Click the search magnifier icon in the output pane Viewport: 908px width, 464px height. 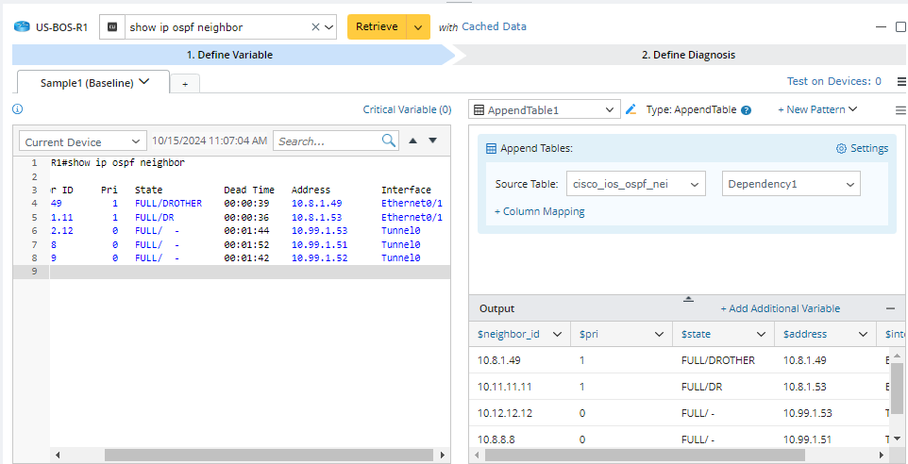(x=389, y=141)
